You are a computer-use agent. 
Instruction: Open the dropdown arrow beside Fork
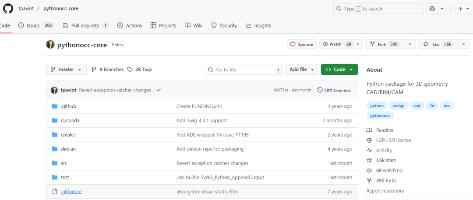click(x=409, y=44)
